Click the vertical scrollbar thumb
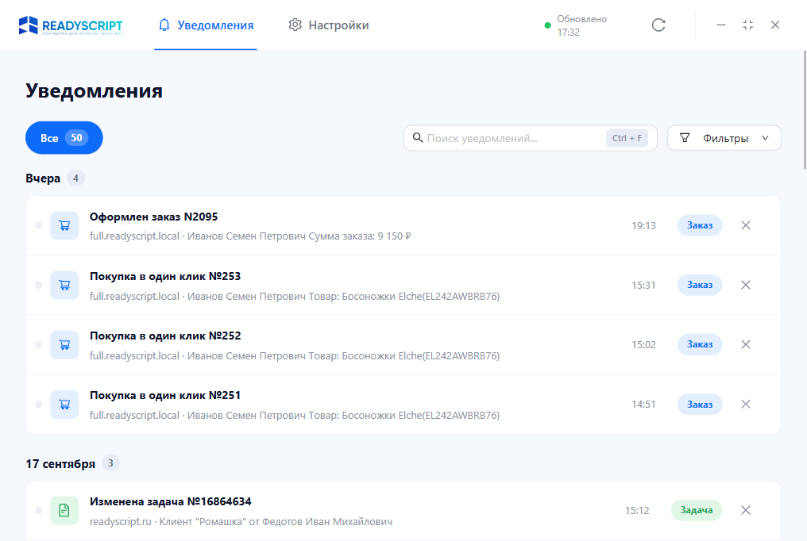Screen dimensions: 807x541 pos(805,109)
